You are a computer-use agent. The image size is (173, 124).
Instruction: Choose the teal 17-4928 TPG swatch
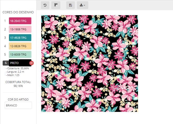coord(20,38)
